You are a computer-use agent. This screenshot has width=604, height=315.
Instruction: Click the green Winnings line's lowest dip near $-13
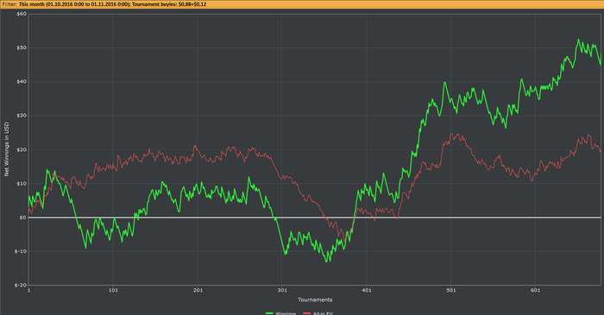(327, 261)
